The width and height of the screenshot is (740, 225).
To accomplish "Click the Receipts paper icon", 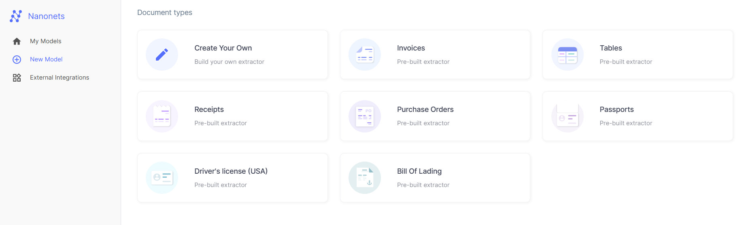I will 162,116.
